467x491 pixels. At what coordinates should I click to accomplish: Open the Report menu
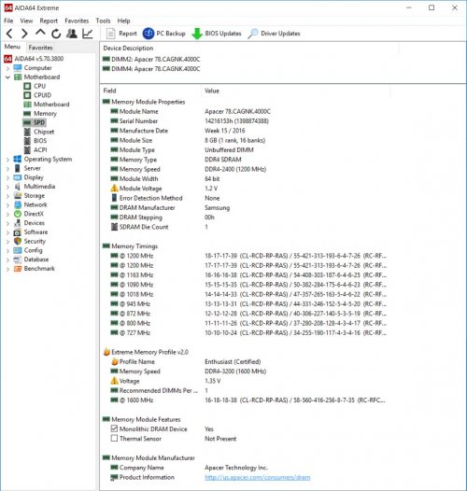49,21
